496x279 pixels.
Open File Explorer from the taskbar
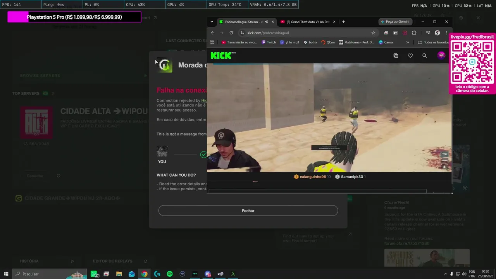pyautogui.click(x=119, y=274)
